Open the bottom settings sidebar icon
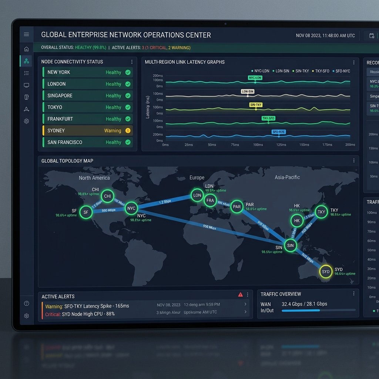 tap(27, 316)
